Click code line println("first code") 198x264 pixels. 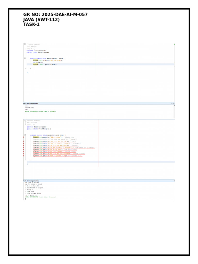click(x=54, y=137)
